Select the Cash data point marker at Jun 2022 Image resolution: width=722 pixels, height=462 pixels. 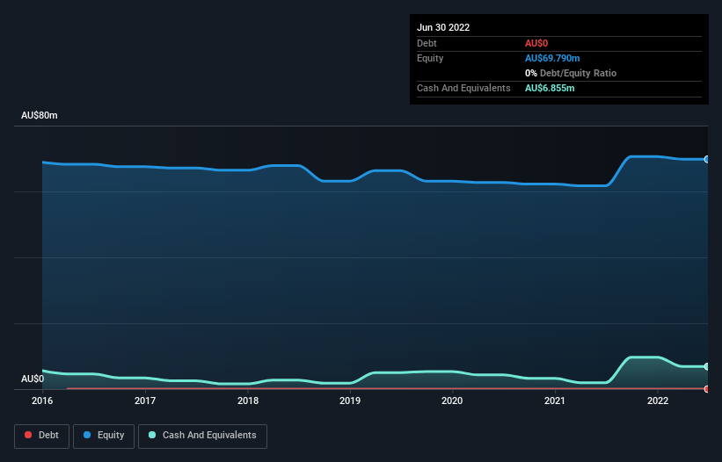[707, 366]
